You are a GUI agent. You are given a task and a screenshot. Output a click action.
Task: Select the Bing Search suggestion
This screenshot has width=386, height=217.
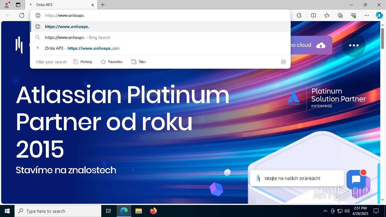pos(160,37)
